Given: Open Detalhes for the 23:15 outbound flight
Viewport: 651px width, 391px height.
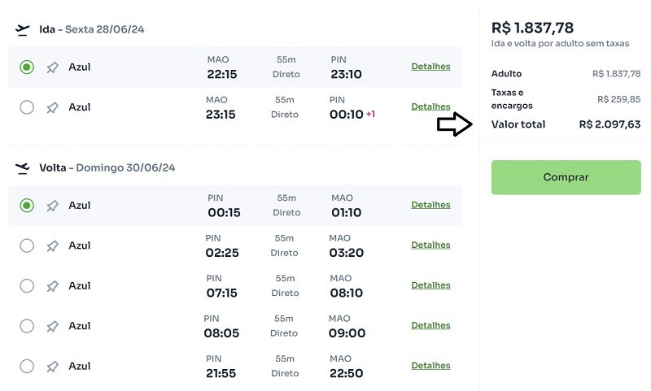Looking at the screenshot, I should pyautogui.click(x=430, y=106).
